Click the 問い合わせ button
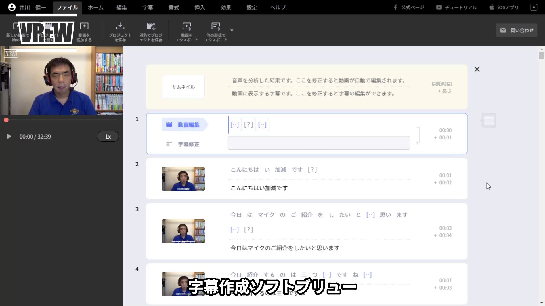Image resolution: width=545 pixels, height=306 pixels. point(517,30)
